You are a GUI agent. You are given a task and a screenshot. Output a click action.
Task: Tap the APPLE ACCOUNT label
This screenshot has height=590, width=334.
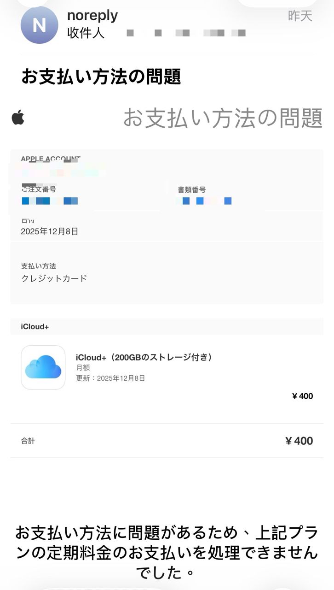(x=51, y=159)
